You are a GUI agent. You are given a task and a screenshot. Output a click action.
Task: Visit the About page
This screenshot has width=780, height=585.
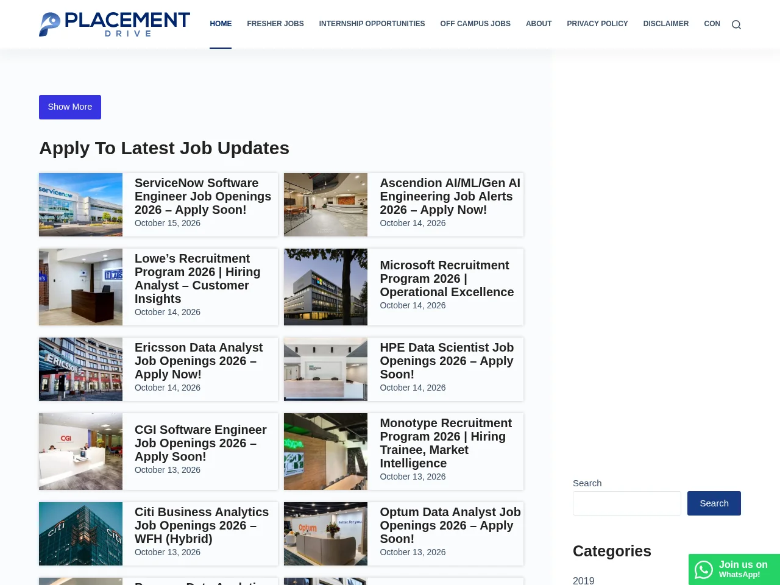pos(539,24)
